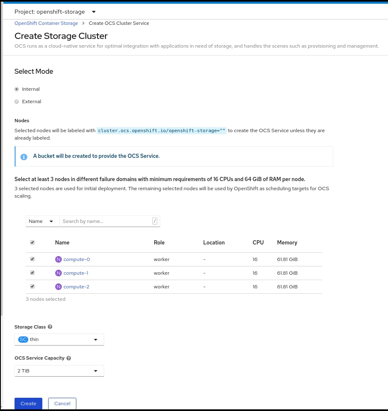Click the worker role cell for compute-1

click(x=161, y=273)
